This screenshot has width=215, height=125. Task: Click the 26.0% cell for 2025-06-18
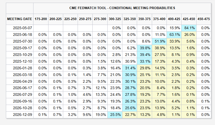tap(189, 35)
